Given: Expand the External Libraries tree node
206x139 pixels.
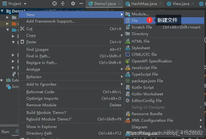Looking at the screenshot, I should click(x=2, y=80).
